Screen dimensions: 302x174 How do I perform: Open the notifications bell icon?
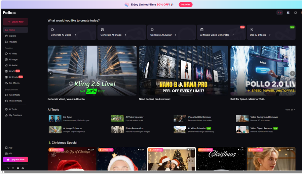[x=296, y=13]
